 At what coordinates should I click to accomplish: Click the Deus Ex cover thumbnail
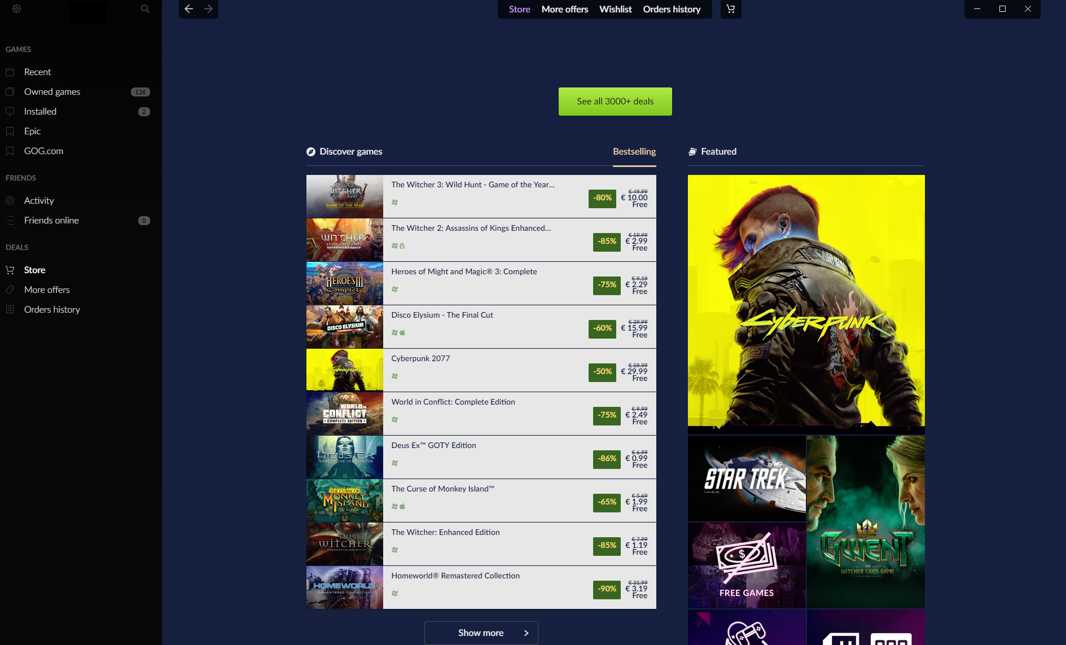click(x=345, y=457)
